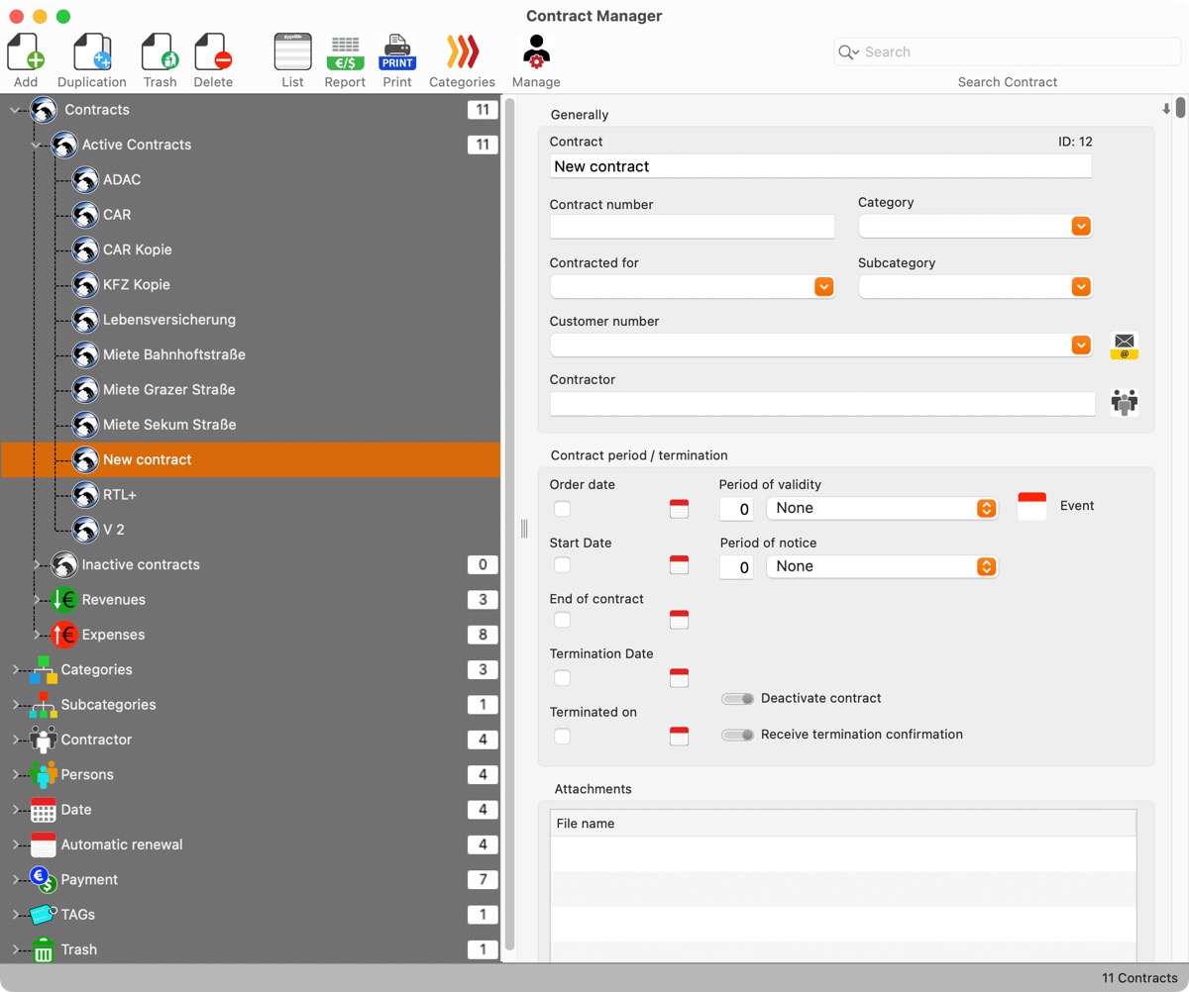Open the Period of validity unit dropdown
Image resolution: width=1189 pixels, height=992 pixels.
[882, 508]
